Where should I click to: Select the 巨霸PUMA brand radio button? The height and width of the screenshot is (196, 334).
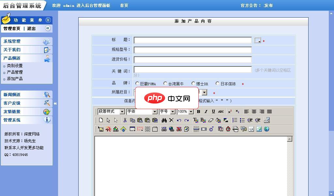coord(137,83)
